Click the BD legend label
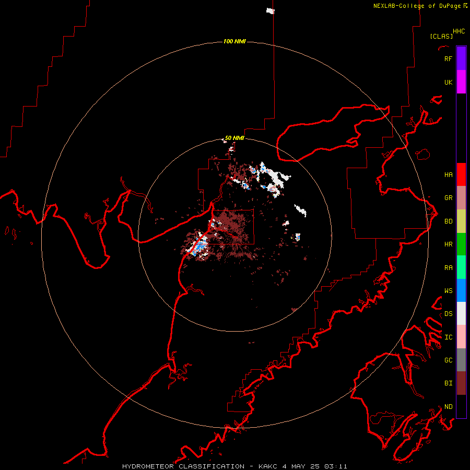Screen dimensions: 470x470 click(448, 221)
